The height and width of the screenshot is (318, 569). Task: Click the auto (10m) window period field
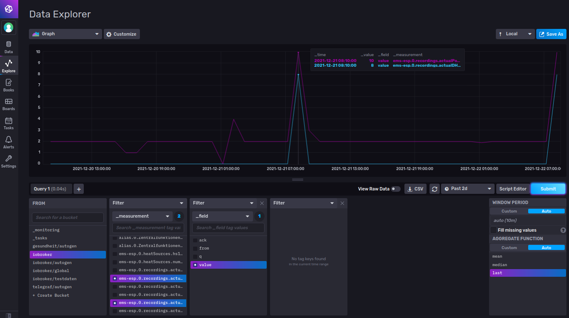point(528,221)
